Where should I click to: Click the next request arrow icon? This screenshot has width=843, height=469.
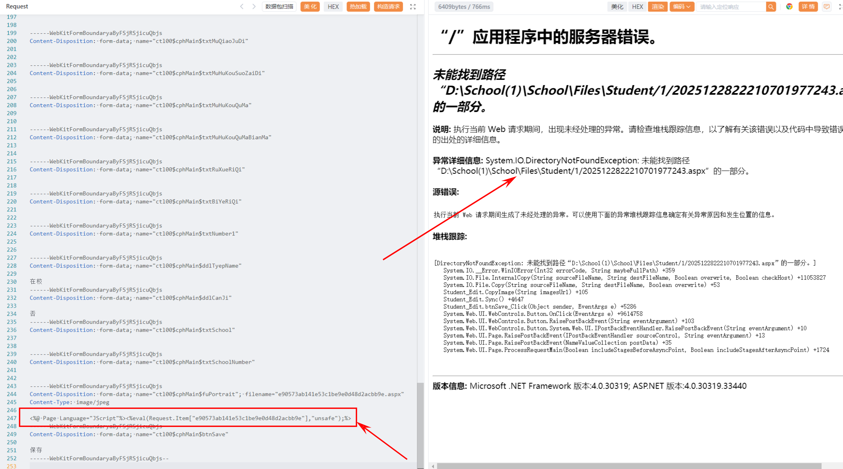pyautogui.click(x=254, y=6)
